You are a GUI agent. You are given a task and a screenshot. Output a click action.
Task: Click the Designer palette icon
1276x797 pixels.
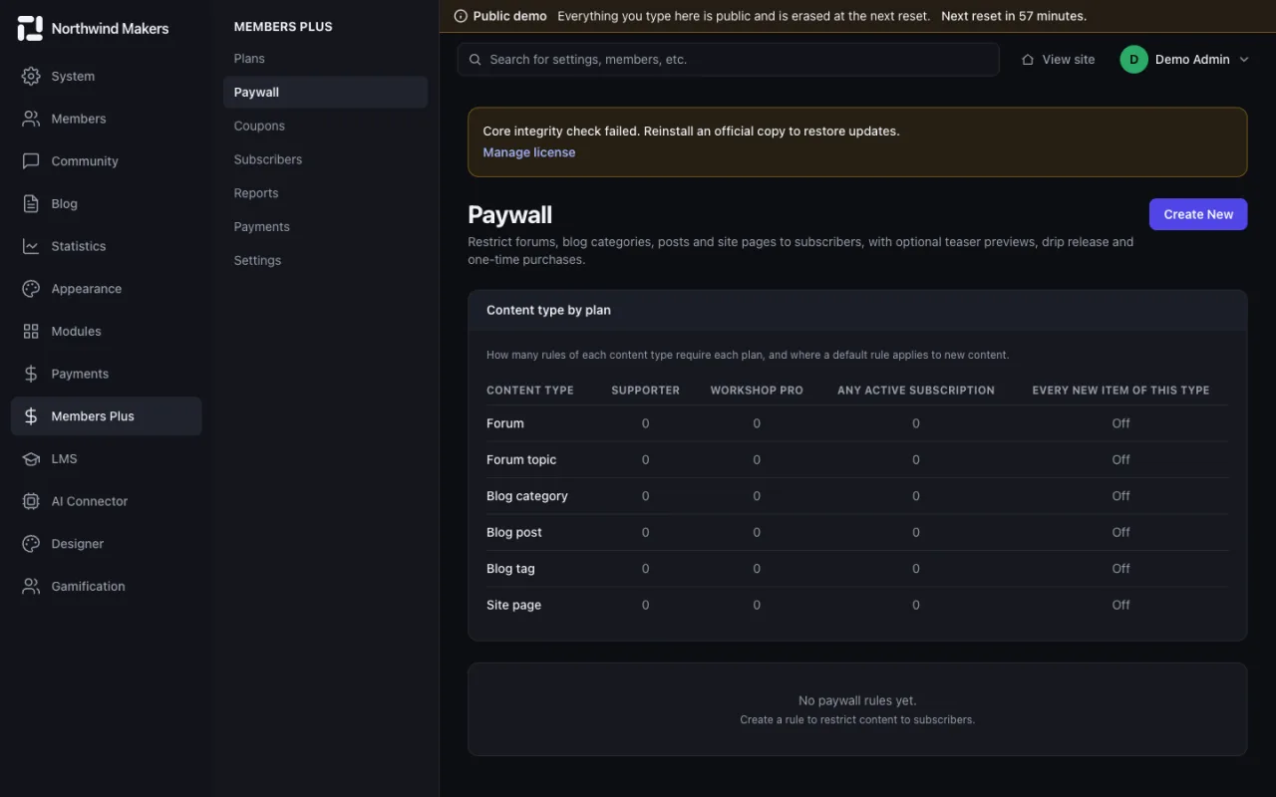click(31, 544)
